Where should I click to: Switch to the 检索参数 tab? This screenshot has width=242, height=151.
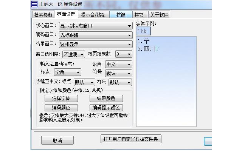(x=43, y=15)
